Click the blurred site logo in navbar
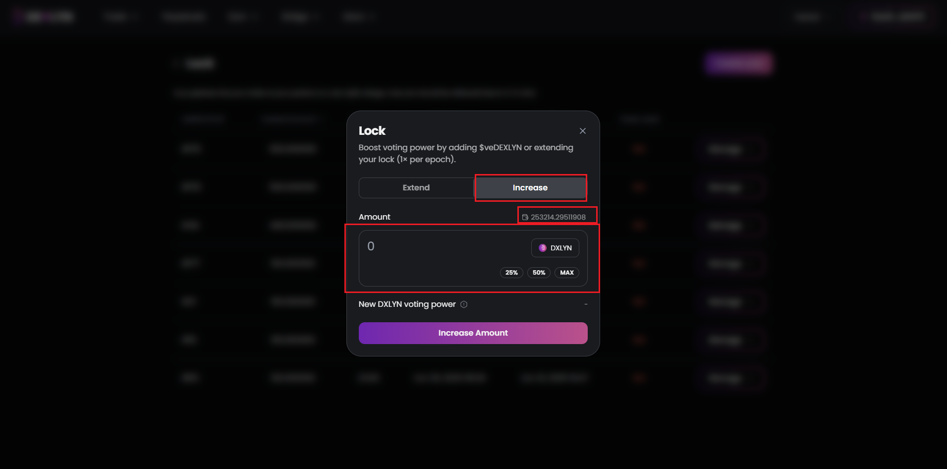947x469 pixels. [x=45, y=17]
